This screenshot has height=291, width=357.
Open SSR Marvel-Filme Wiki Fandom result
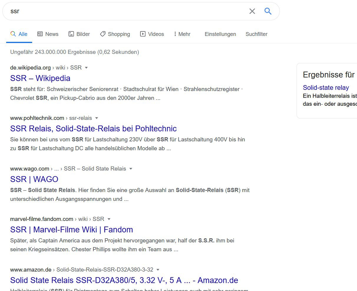click(x=72, y=230)
